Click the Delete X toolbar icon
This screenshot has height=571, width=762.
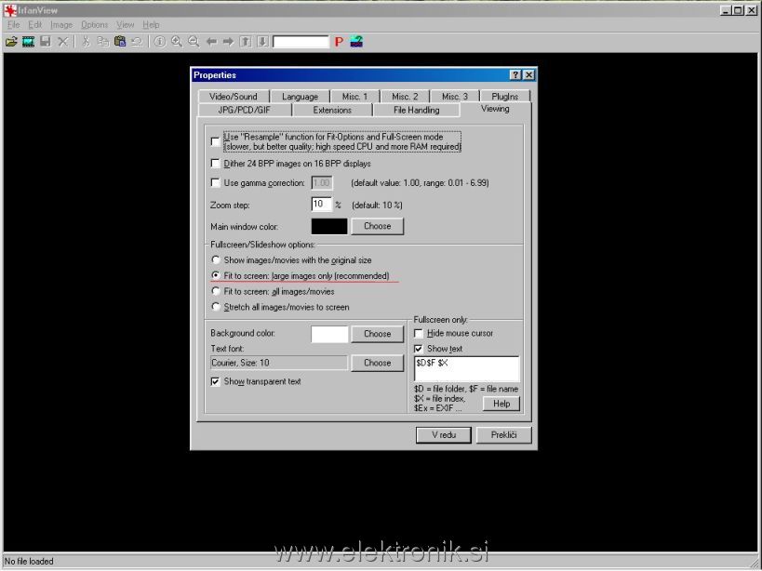click(62, 42)
